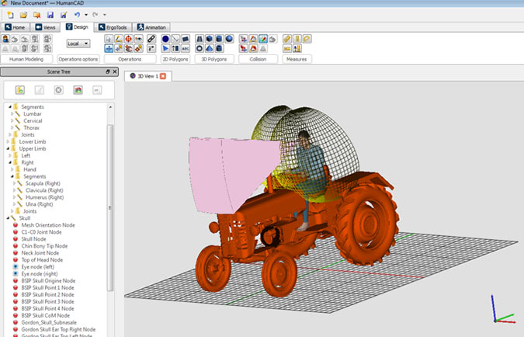This screenshot has width=524, height=337.
Task: Click the Undo arrow icon
Action: 77,15
